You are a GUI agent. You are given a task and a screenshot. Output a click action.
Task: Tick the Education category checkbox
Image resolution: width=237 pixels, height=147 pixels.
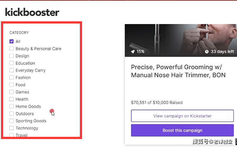click(x=11, y=63)
